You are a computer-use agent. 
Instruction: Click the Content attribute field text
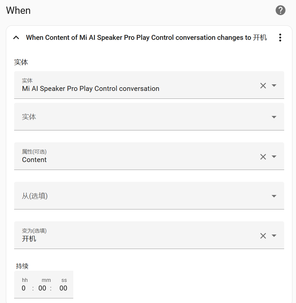click(x=34, y=160)
